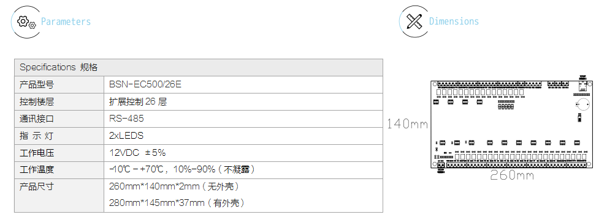Image resolution: width=607 pixels, height=220 pixels.
Task: Click the 工作电压 row label
Action: (37, 153)
